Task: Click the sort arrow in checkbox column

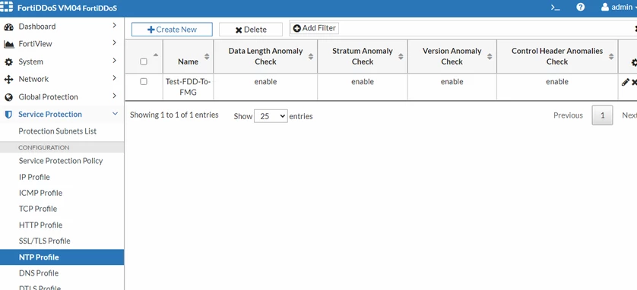Action: 156,55
